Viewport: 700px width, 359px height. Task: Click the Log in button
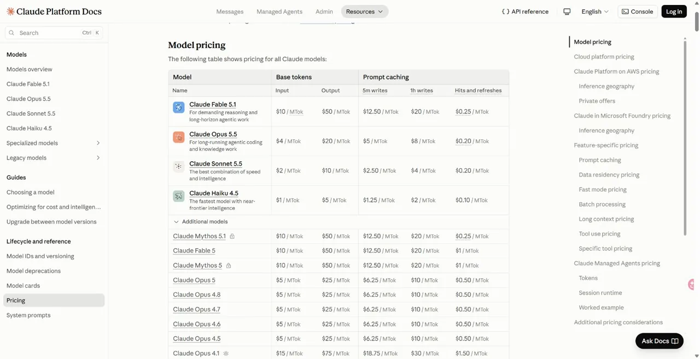tap(674, 11)
